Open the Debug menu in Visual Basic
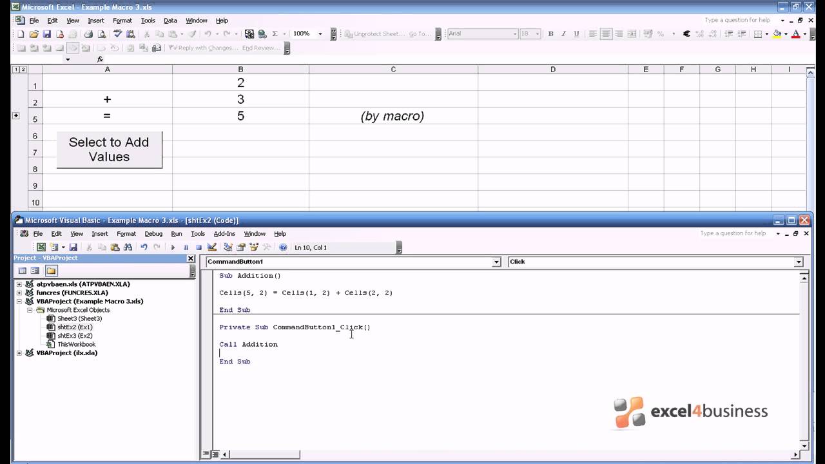 (153, 234)
